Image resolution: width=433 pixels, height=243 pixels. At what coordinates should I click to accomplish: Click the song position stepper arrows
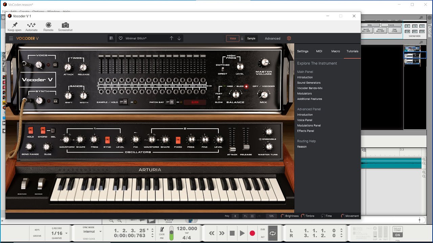coord(153,233)
